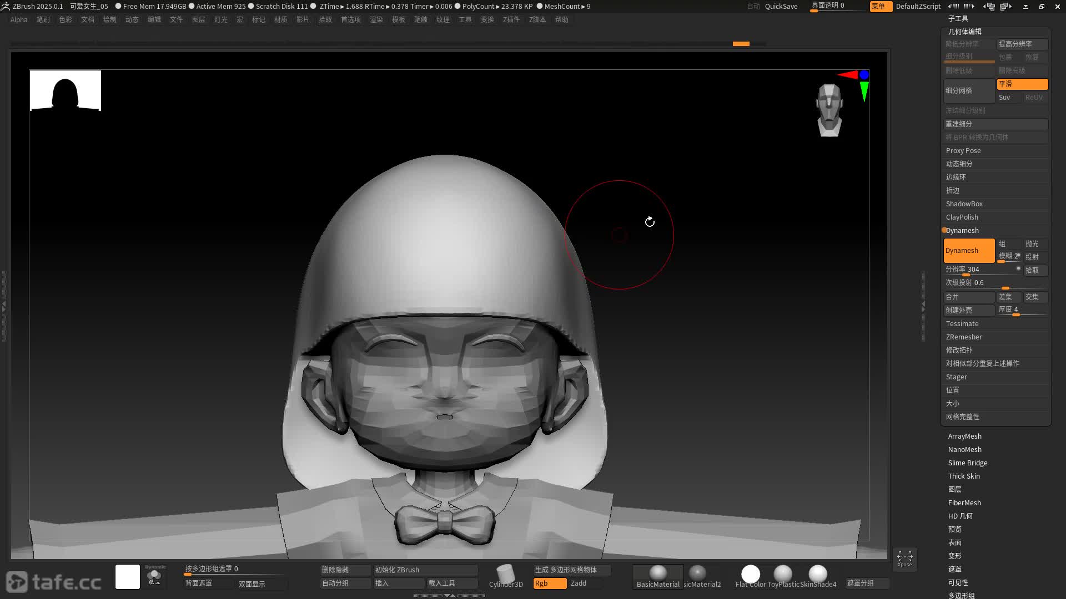Click 删除隐藏 delete hidden button
Viewport: 1066px width, 599px height.
(x=345, y=570)
